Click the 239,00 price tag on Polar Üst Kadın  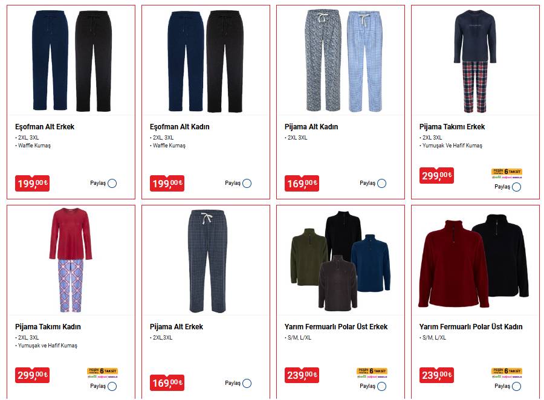coord(436,375)
